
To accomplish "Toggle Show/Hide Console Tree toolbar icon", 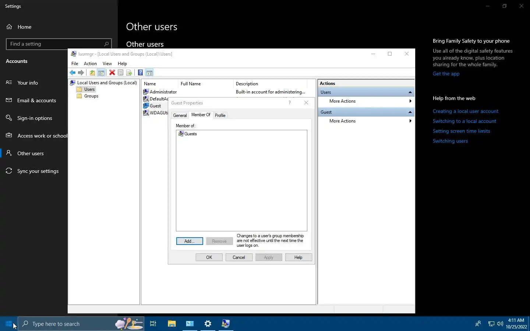I will tap(101, 73).
